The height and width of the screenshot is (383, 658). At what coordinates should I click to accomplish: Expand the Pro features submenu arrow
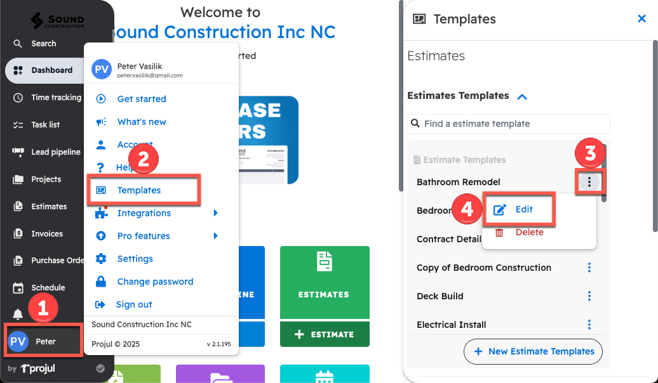[216, 236]
